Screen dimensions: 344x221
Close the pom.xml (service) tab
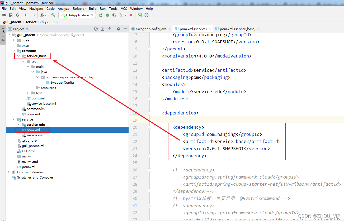coord(210,29)
